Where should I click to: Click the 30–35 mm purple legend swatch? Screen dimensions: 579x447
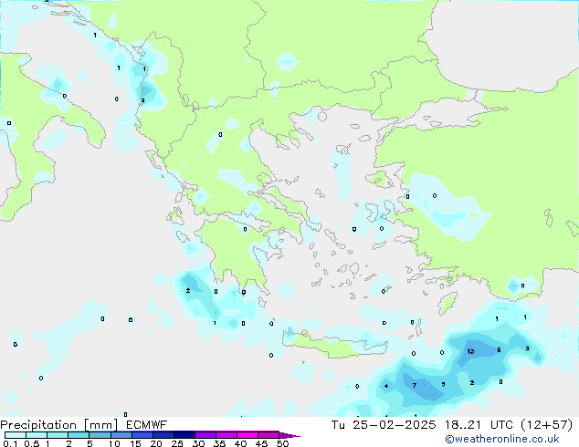[x=205, y=435]
